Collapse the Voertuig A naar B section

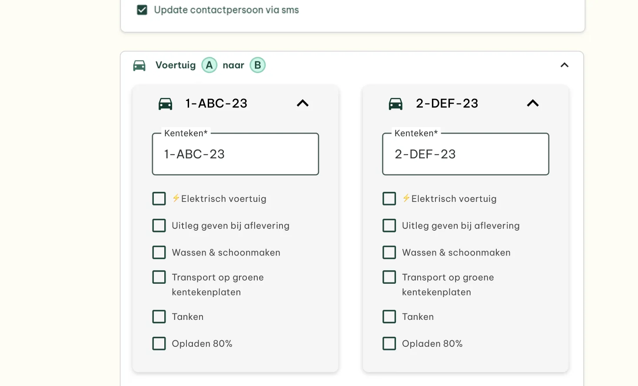(x=564, y=65)
